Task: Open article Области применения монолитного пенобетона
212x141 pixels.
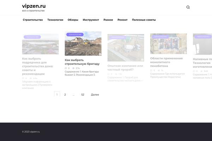Action: tap(166, 62)
